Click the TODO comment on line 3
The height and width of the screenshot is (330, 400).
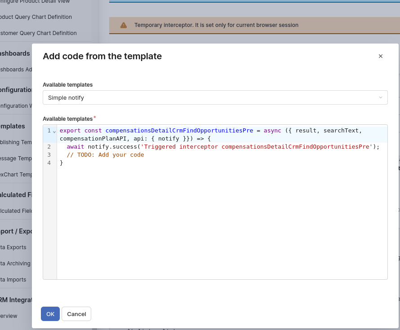click(x=105, y=155)
